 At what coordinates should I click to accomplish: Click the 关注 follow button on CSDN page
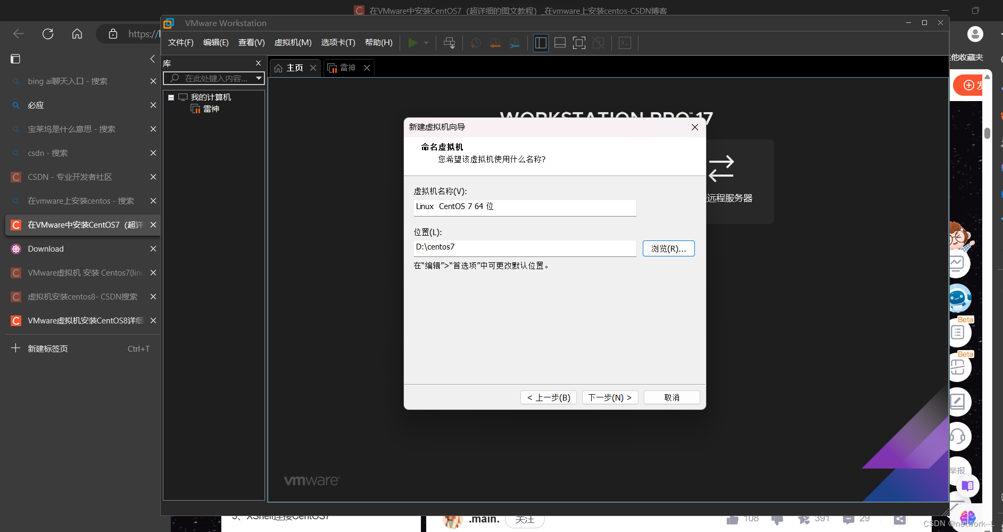[525, 520]
